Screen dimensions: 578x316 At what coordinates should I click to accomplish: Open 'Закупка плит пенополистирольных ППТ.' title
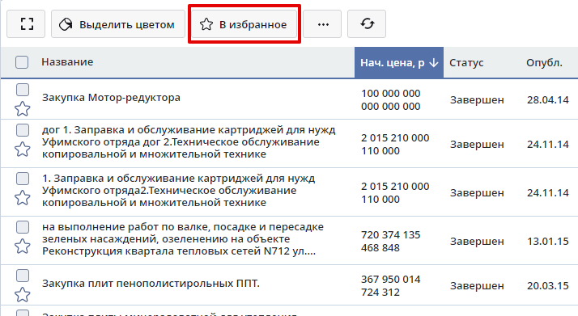(151, 284)
